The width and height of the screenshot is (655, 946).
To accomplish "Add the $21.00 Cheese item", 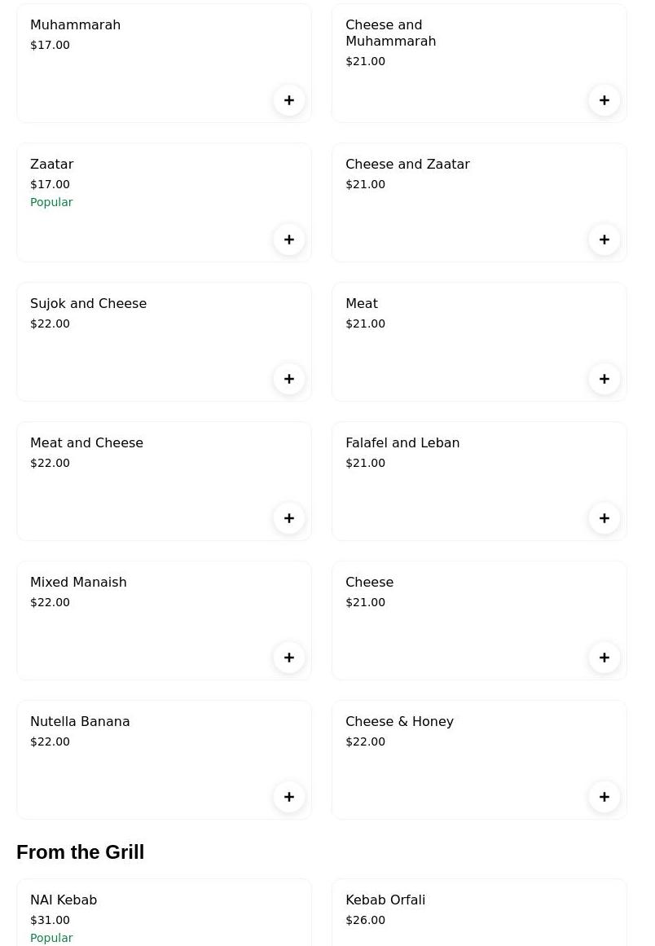I will (x=604, y=658).
